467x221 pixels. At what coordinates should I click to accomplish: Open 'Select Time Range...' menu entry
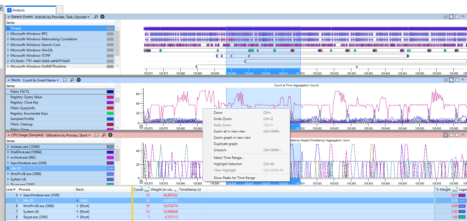247,158
